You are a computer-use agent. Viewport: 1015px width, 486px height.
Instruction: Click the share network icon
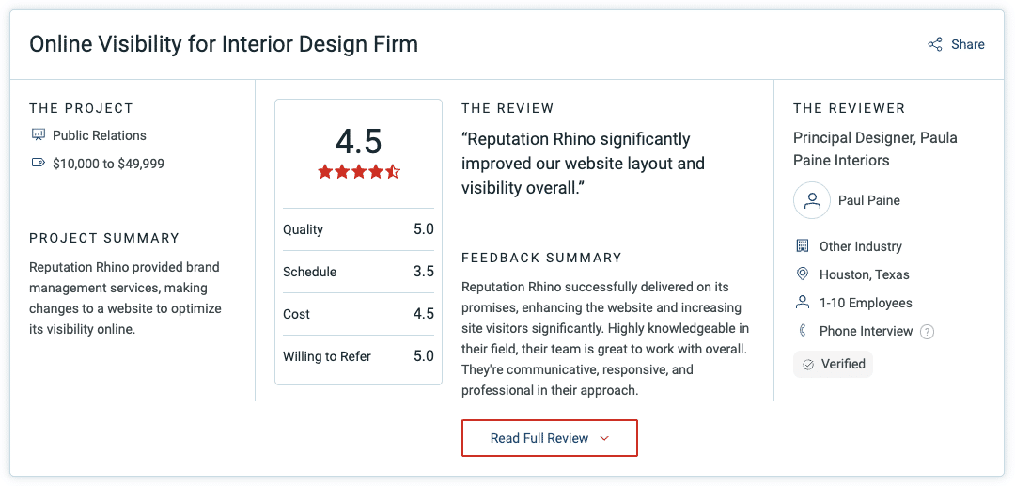(x=935, y=45)
